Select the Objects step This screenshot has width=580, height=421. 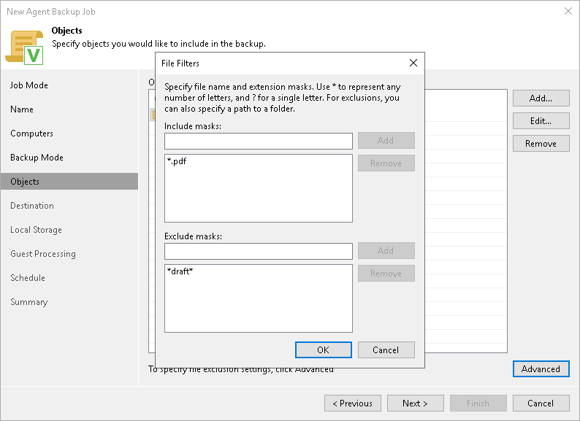pyautogui.click(x=69, y=182)
